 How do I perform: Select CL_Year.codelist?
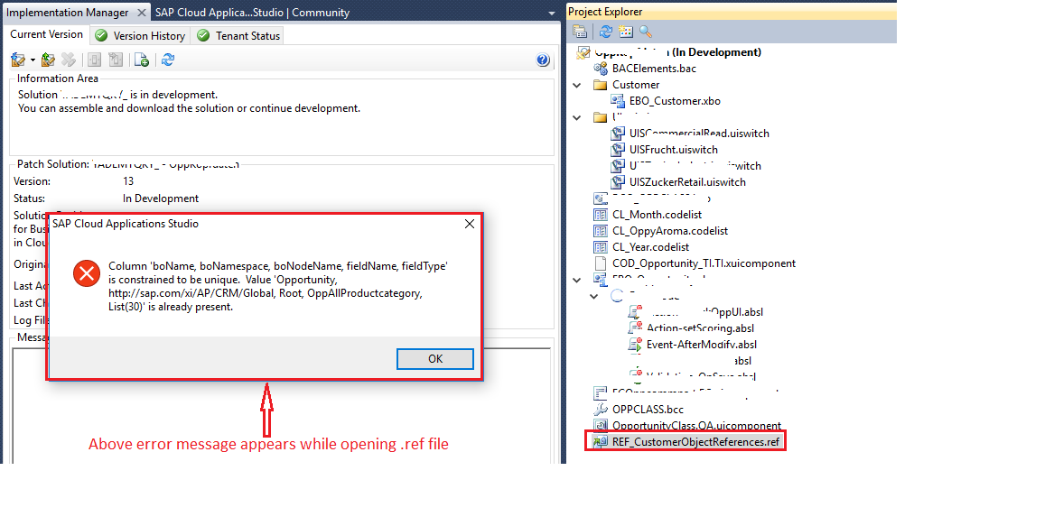tap(650, 246)
